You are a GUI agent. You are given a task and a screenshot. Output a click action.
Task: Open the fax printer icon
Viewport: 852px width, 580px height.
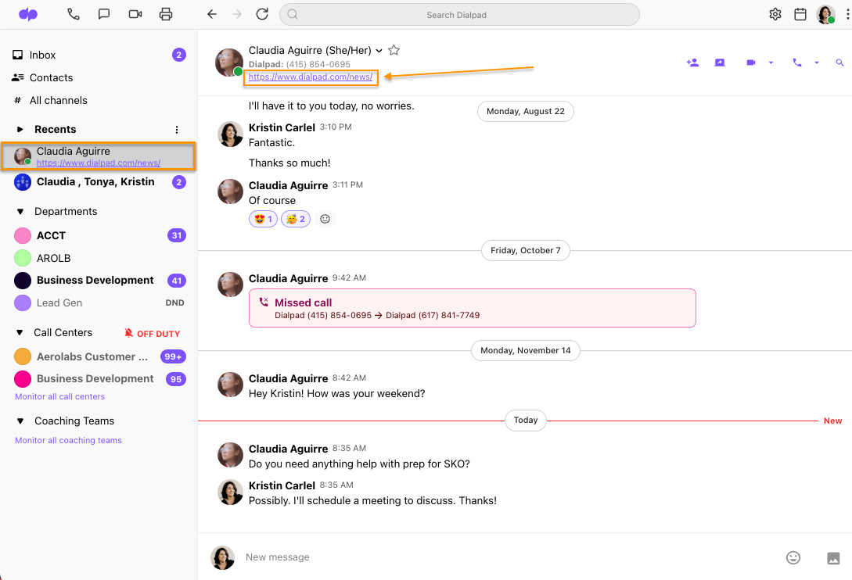[x=166, y=14]
